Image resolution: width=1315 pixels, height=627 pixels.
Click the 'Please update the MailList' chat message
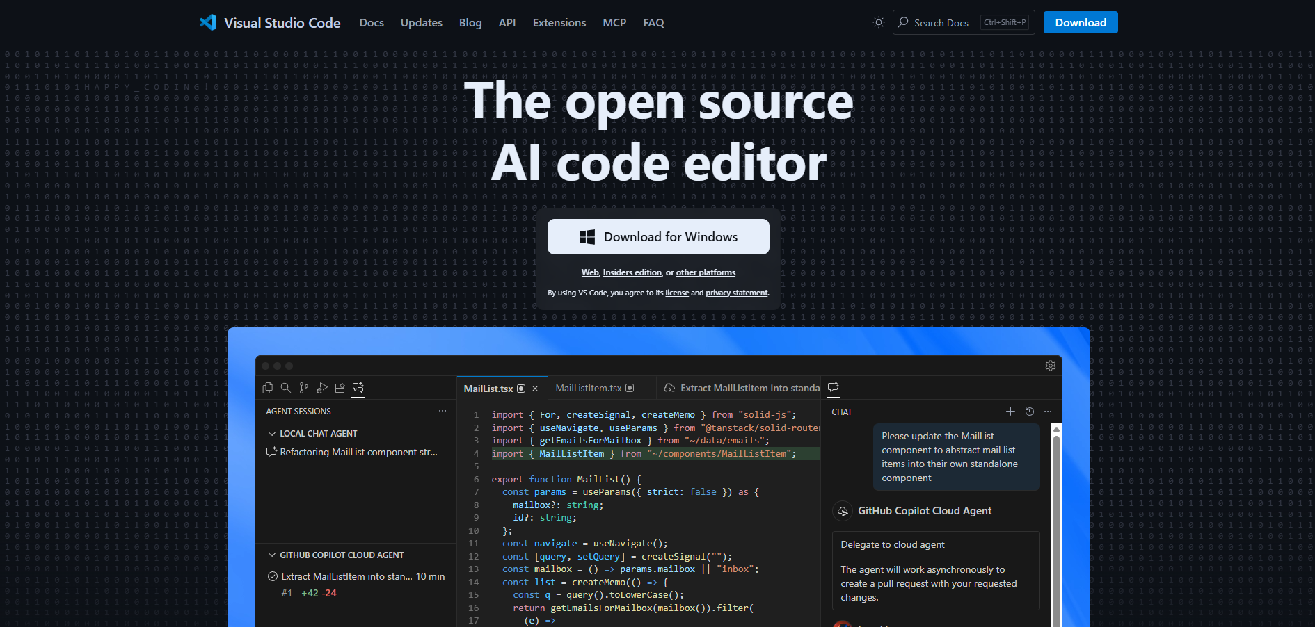coord(956,457)
